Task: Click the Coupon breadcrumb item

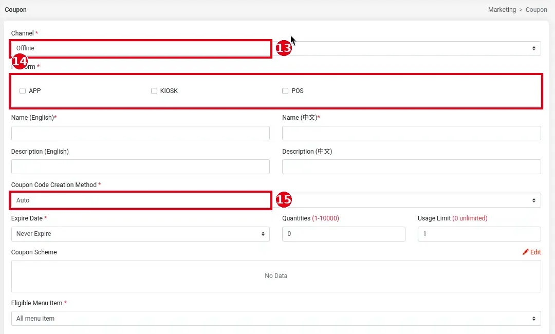Action: (536, 10)
